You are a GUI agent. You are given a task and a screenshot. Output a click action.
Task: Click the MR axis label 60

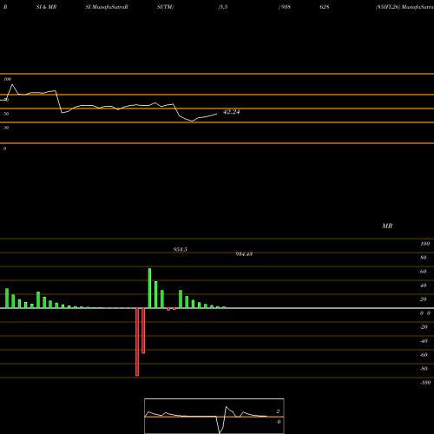(423, 272)
